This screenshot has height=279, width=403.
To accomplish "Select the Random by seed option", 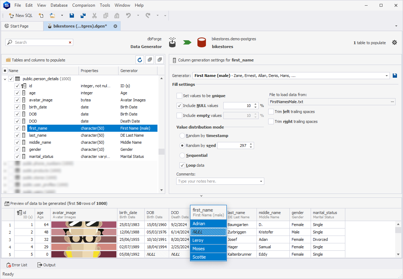I will coord(182,146).
